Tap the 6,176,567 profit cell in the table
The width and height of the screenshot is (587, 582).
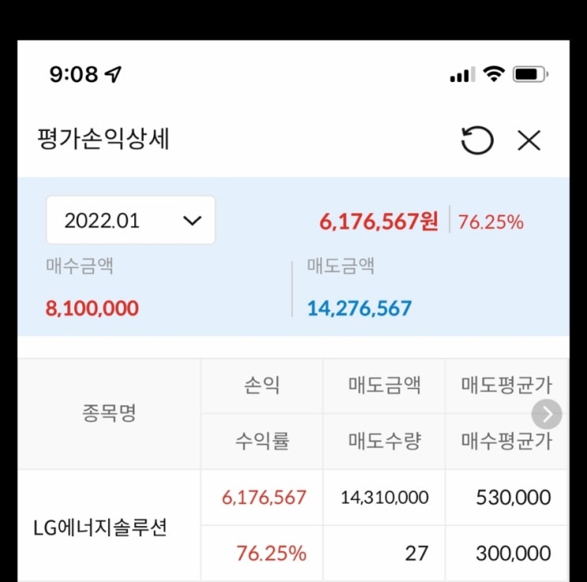pos(264,498)
